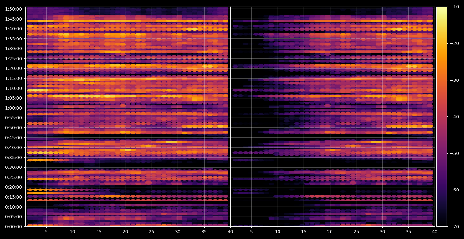Click the 0:00:00 time axis label
464x239 pixels.
[14, 226]
